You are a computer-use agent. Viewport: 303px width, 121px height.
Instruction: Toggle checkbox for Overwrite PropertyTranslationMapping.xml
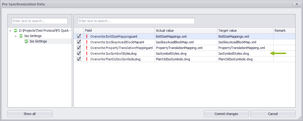point(79,48)
